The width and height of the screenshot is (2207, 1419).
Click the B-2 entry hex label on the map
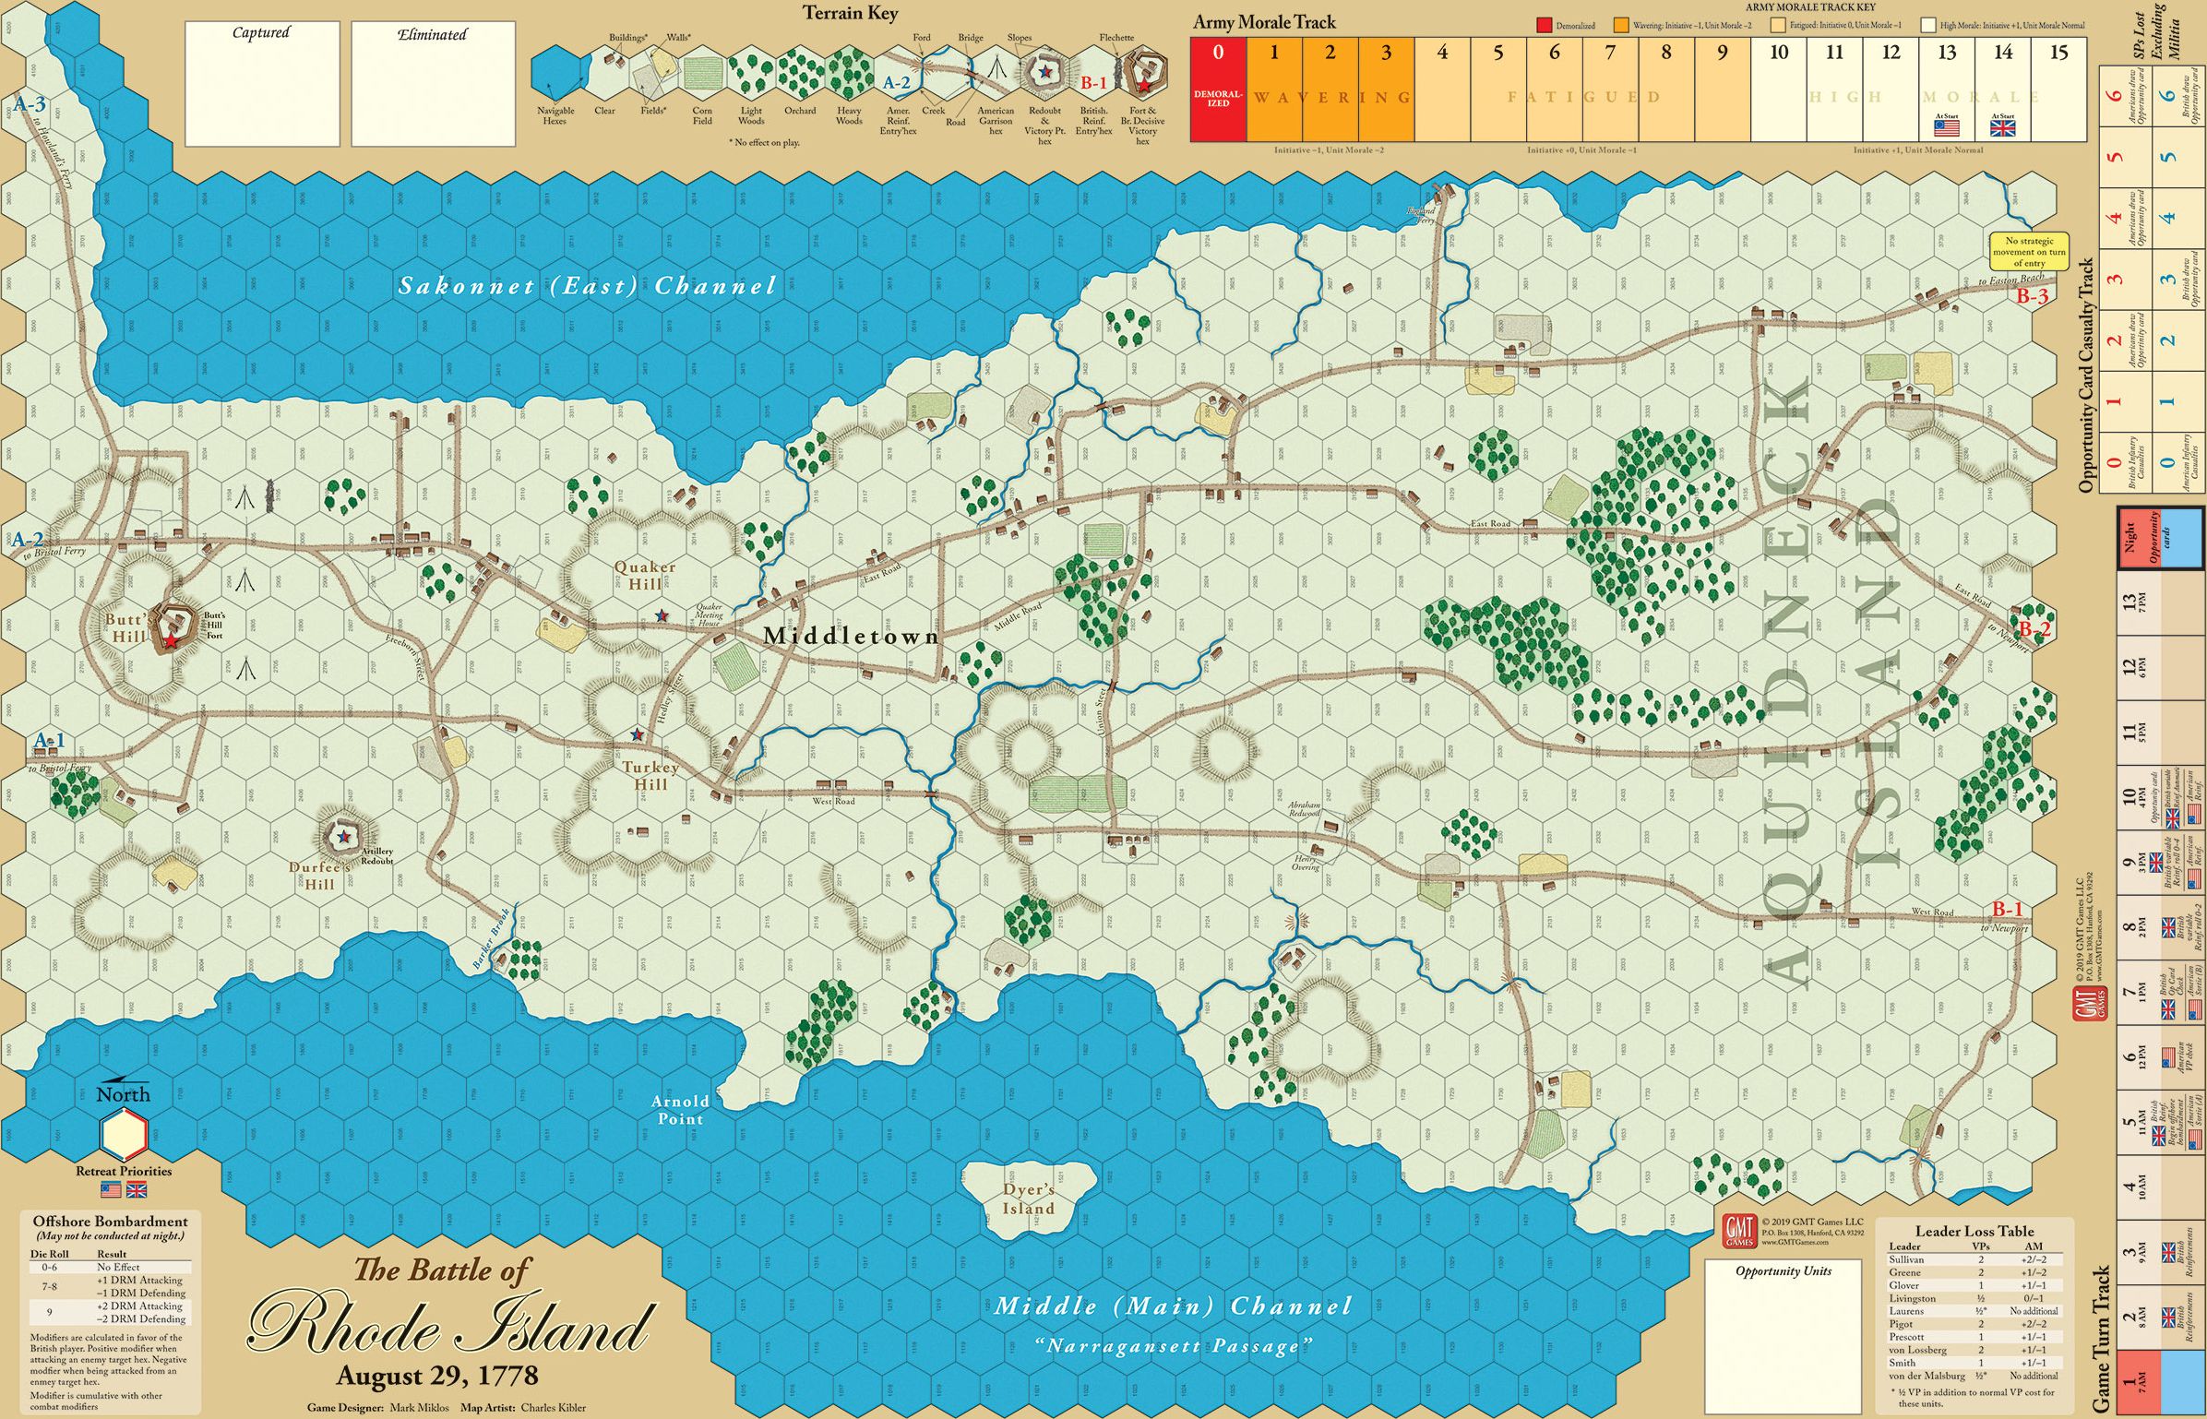tap(2034, 629)
